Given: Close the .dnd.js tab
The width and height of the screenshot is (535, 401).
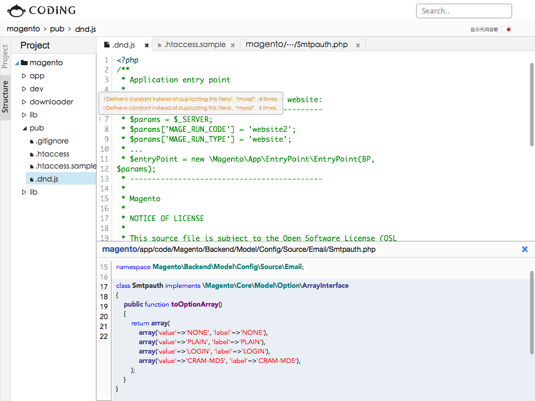Looking at the screenshot, I should tap(147, 45).
